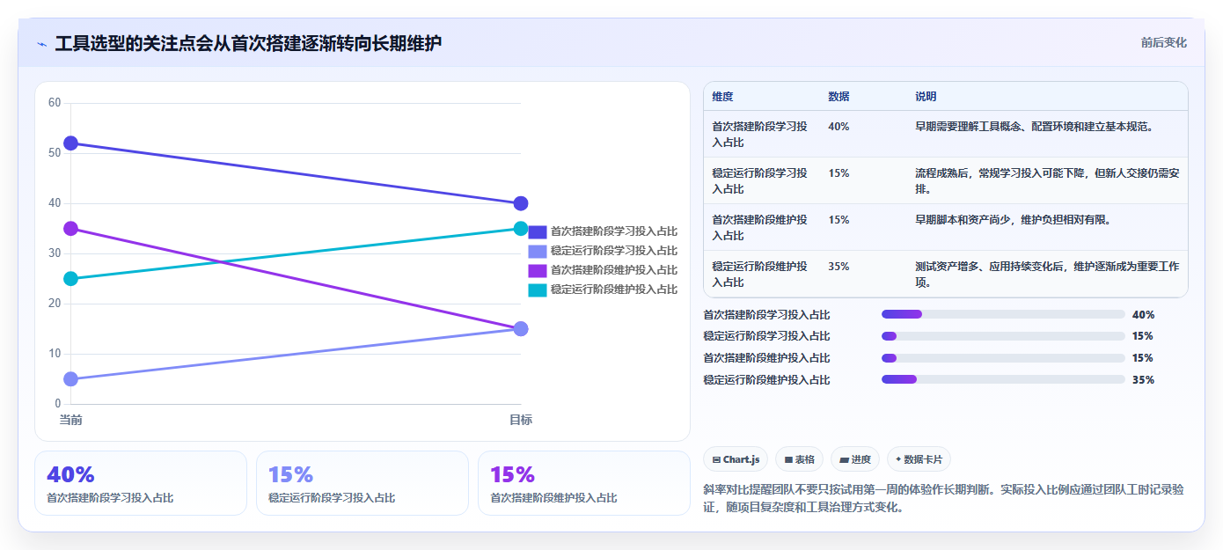Click description starting 流程成熟后
The height and width of the screenshot is (550, 1223).
pos(1047,180)
